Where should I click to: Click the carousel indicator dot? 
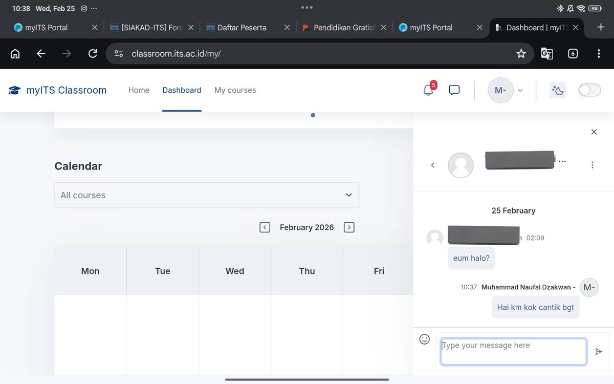coord(313,115)
